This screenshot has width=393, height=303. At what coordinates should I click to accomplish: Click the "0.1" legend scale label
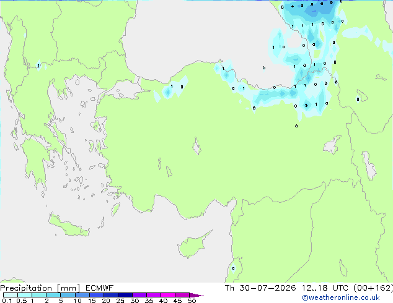(7, 301)
